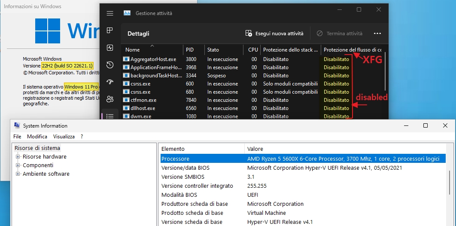Click the Task Manager app icon in title bar

point(127,13)
